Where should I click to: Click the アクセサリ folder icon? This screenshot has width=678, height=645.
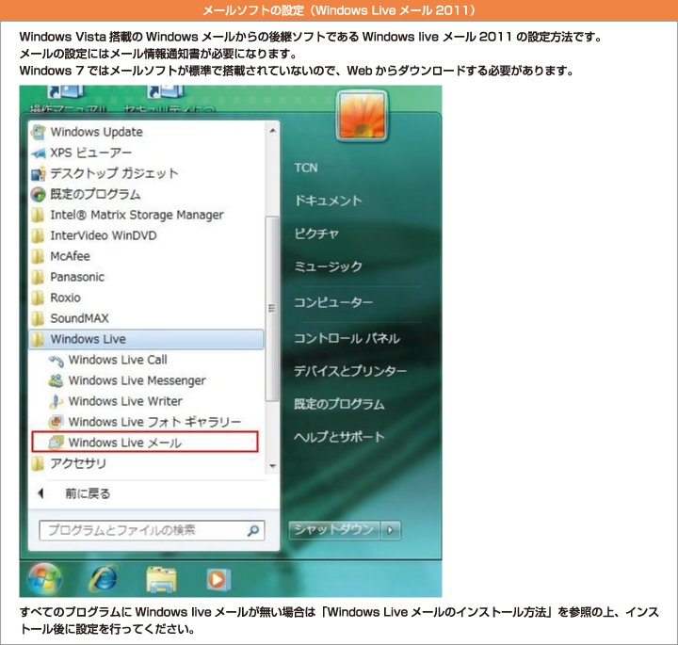[38, 463]
